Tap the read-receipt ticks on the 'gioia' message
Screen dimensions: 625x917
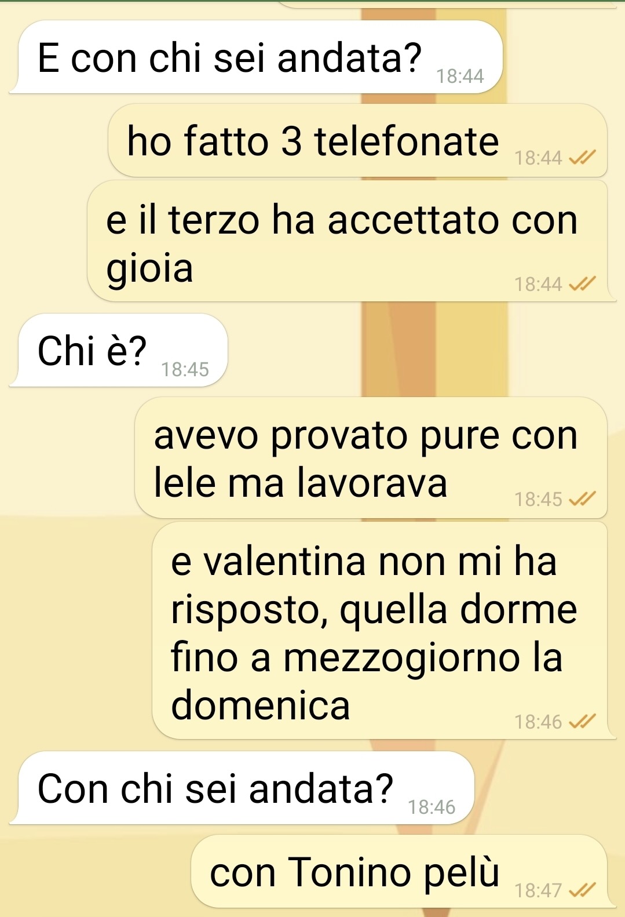582,283
